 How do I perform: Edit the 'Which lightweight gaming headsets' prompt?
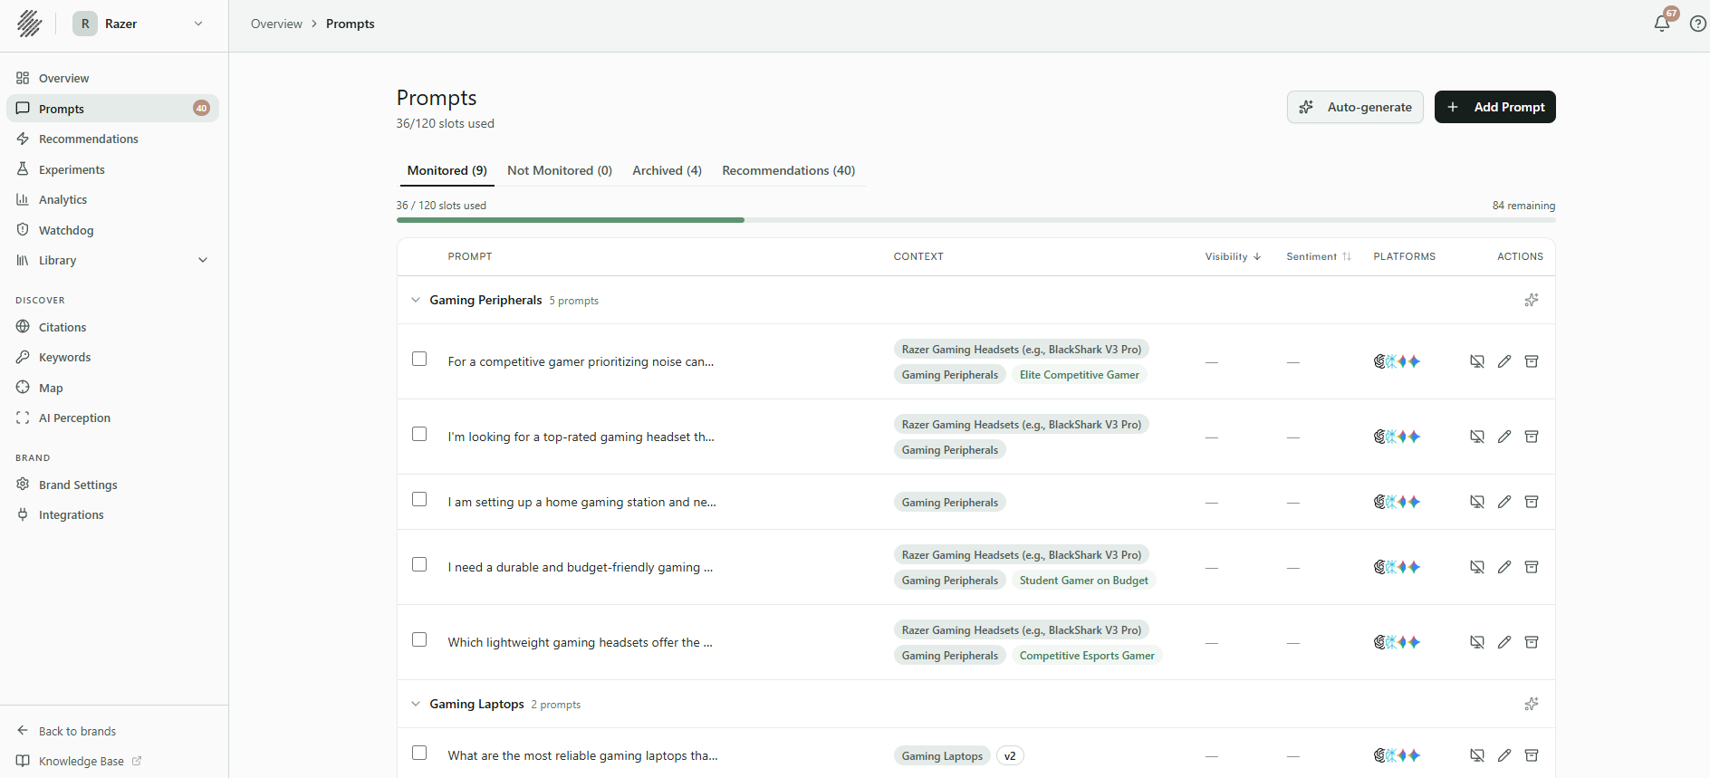point(1503,642)
